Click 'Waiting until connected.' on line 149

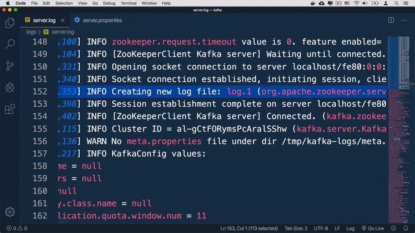pos(326,54)
